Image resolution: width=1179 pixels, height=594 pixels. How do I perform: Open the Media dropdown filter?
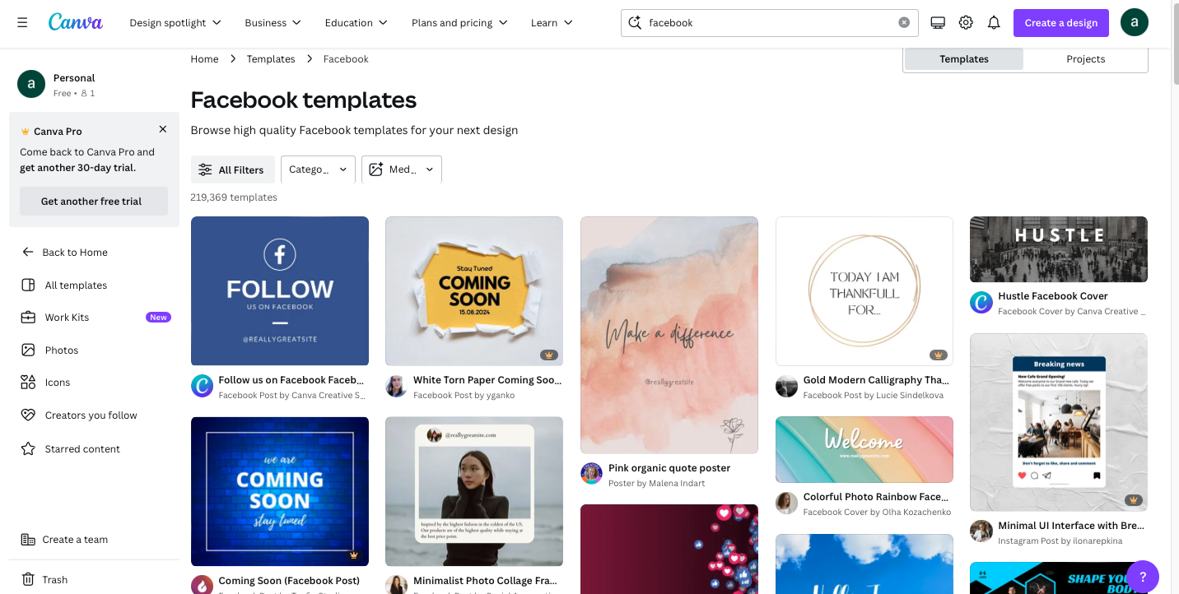402,169
